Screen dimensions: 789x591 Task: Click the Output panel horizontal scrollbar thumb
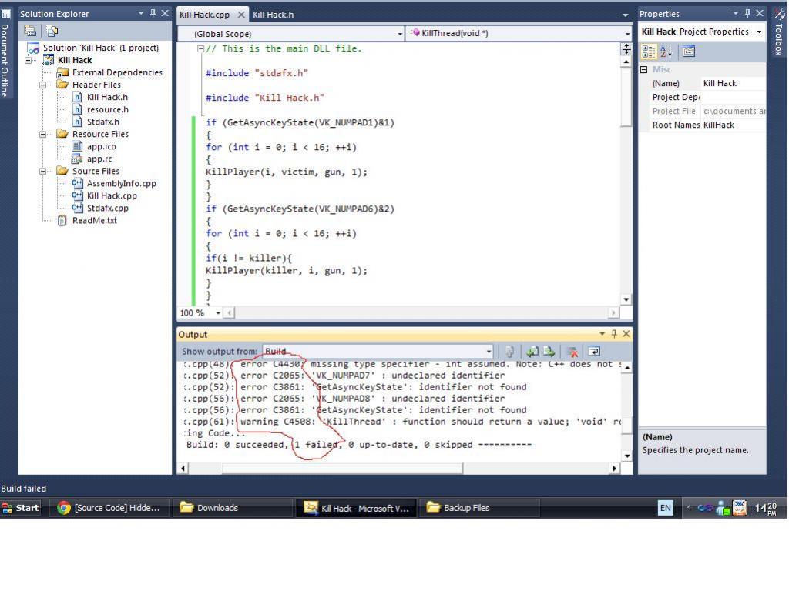click(343, 469)
